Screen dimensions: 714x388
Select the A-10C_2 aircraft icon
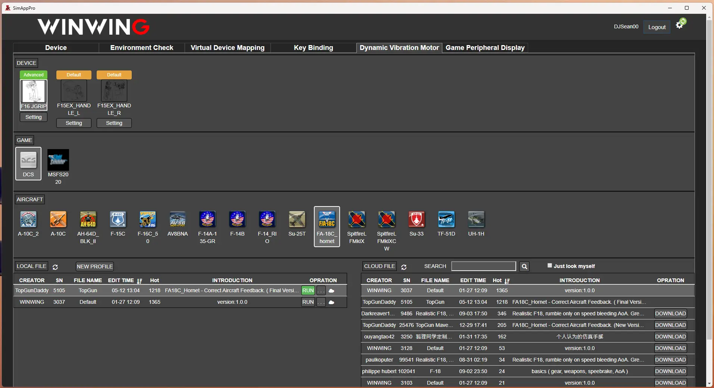tap(28, 220)
